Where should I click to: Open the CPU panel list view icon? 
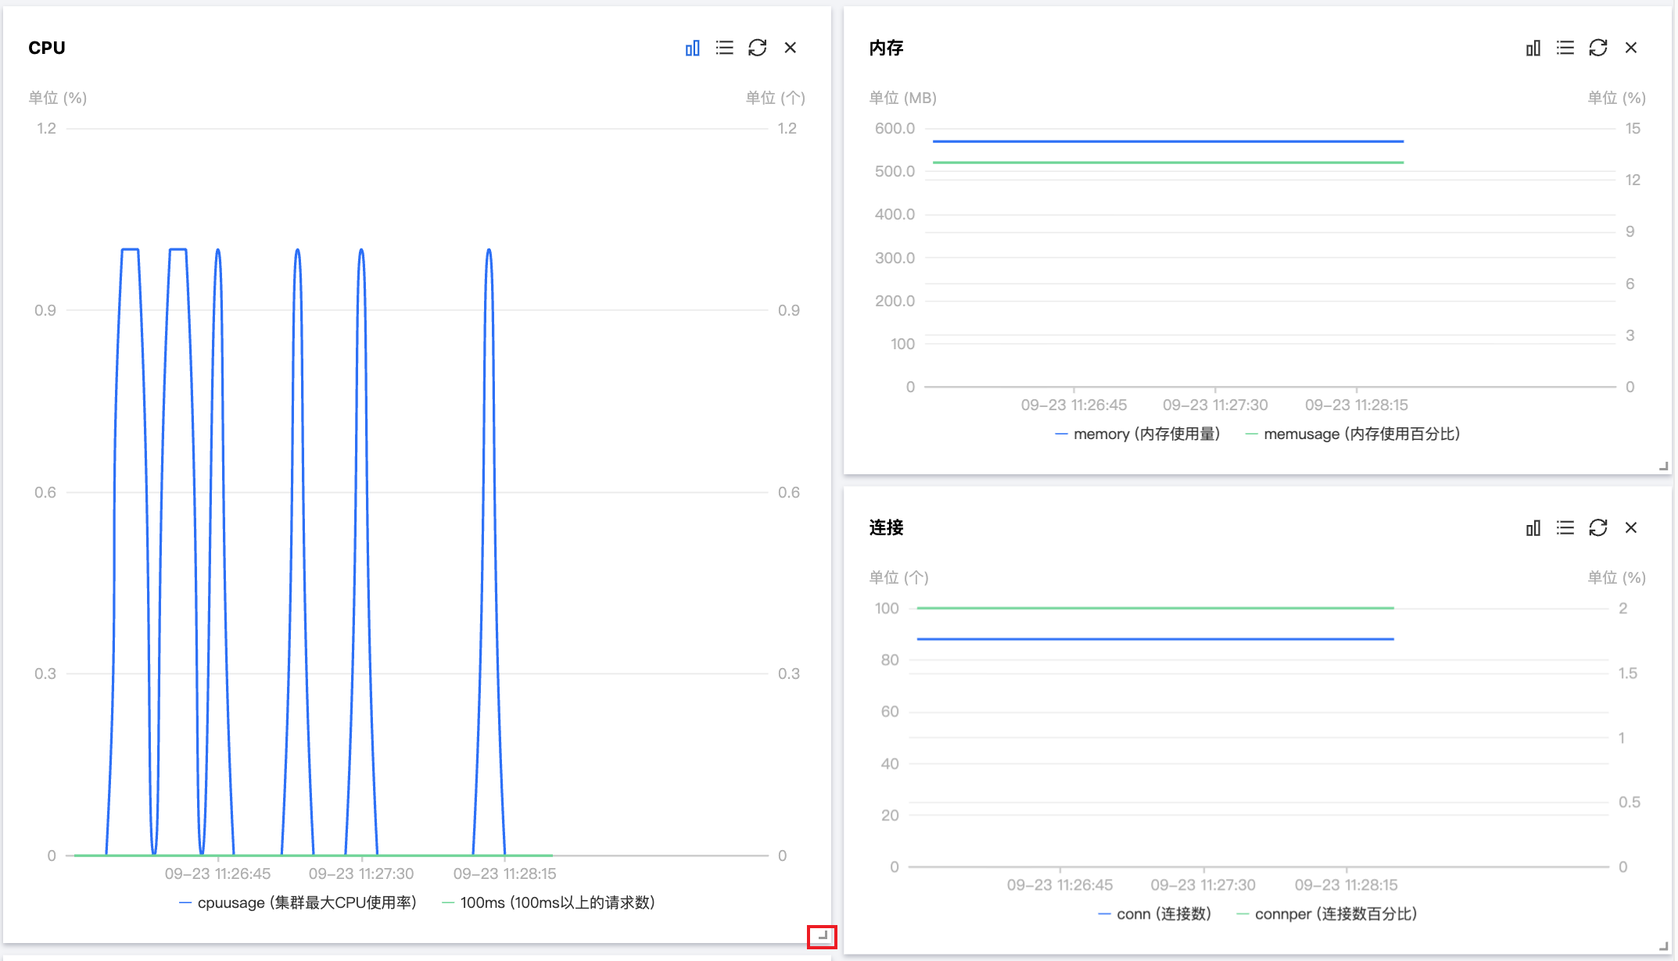pyautogui.click(x=725, y=48)
